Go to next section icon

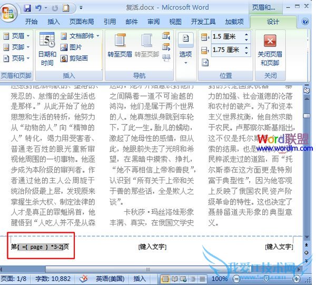tap(166, 47)
